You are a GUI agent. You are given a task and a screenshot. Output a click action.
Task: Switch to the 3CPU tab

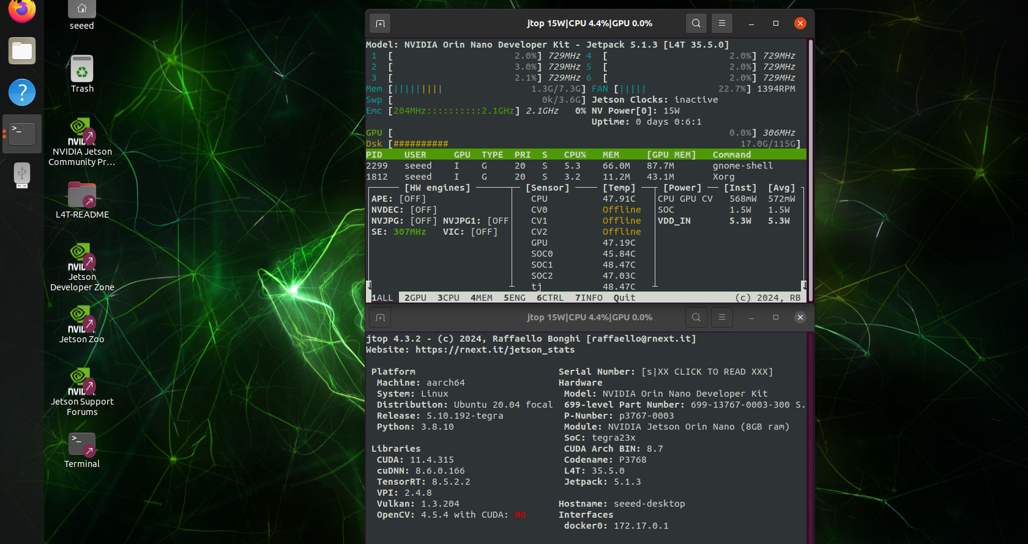click(x=449, y=298)
